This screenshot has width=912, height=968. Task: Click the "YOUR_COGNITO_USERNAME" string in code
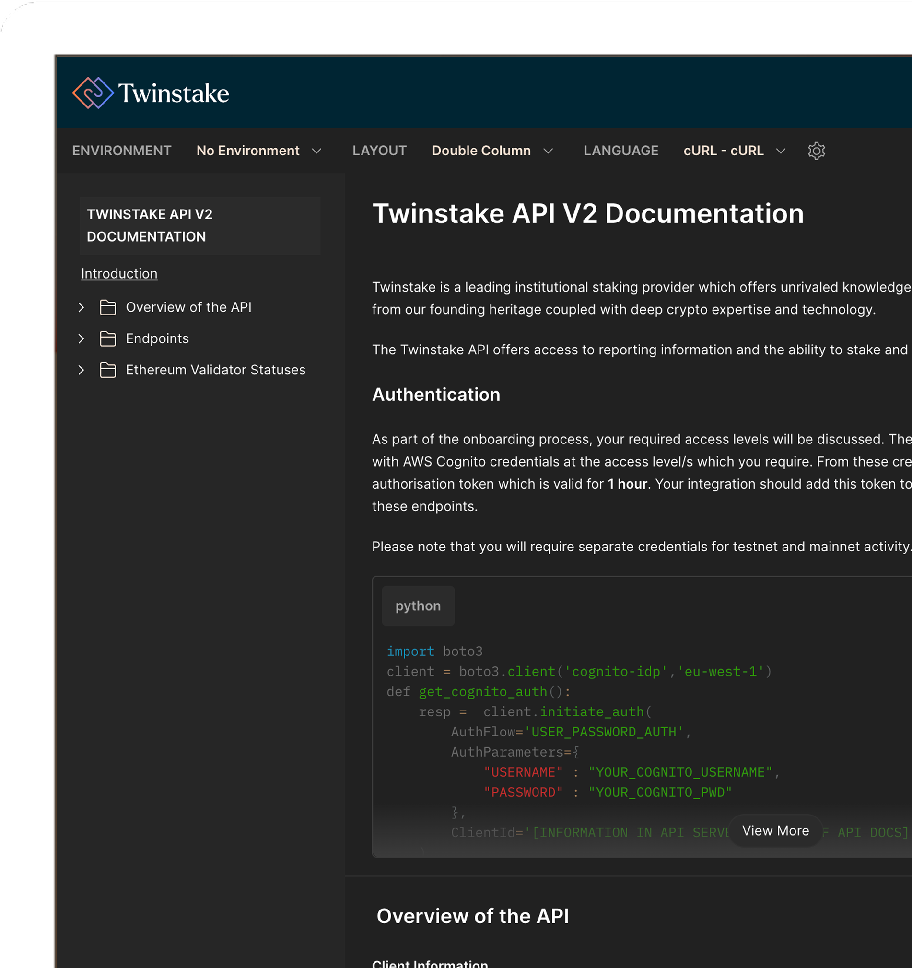click(680, 772)
